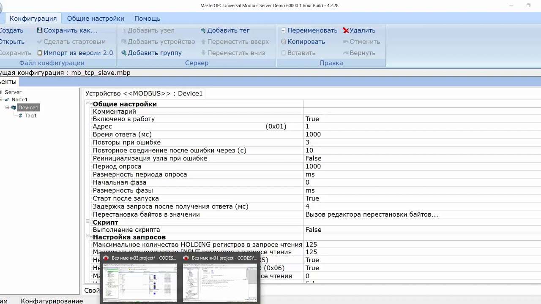The image size is (541, 304).
Task: Click the Rename icon
Action: click(x=284, y=30)
